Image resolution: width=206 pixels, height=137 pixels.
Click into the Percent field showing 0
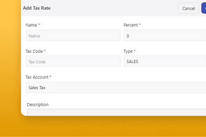pos(165,36)
